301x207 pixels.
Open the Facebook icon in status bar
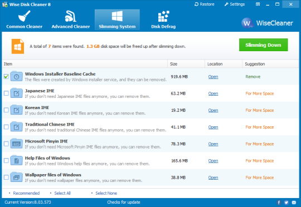pos(279,203)
